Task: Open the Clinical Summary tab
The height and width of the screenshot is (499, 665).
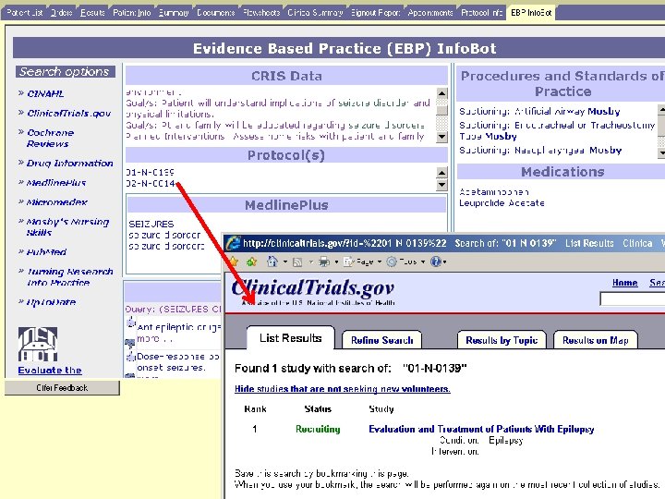Action: (x=315, y=13)
